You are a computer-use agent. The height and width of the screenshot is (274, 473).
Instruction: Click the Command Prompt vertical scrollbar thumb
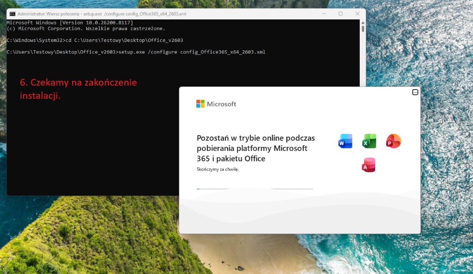coord(363,29)
